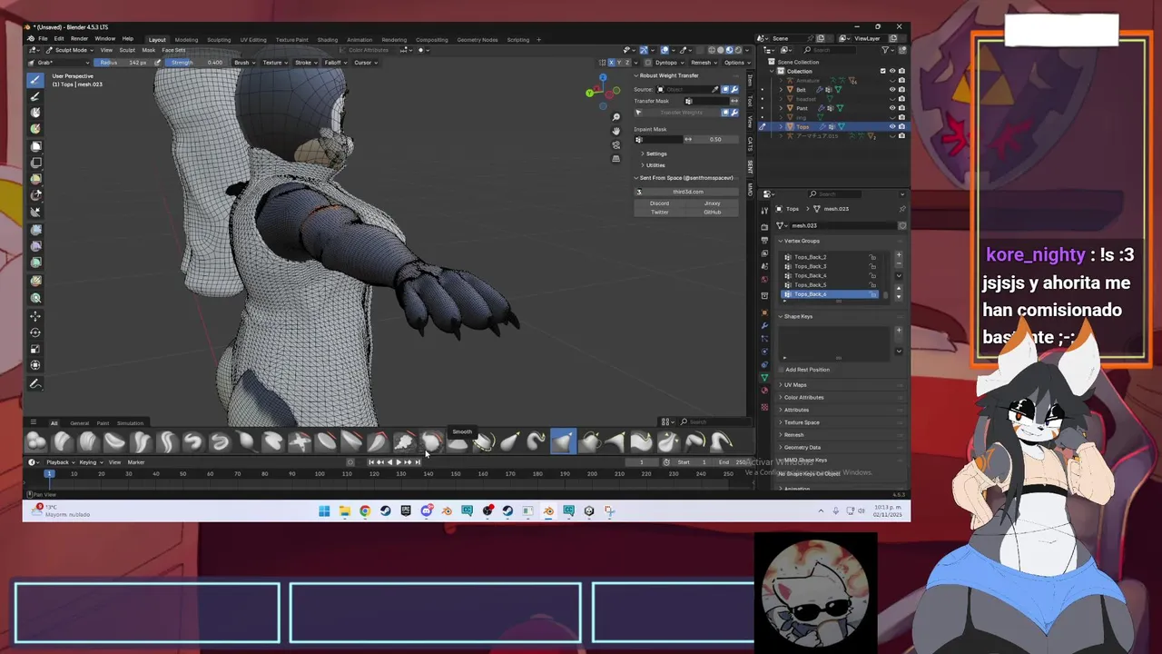Open Remesh dropdown
The width and height of the screenshot is (1162, 654).
(703, 63)
